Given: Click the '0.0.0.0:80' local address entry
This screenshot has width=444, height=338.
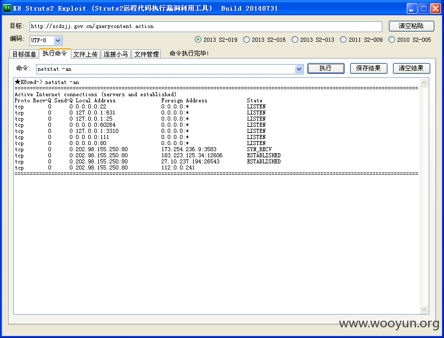Looking at the screenshot, I should (91, 143).
